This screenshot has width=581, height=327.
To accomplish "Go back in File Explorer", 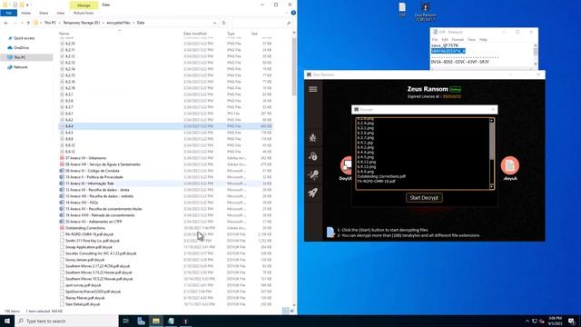I will [6, 23].
